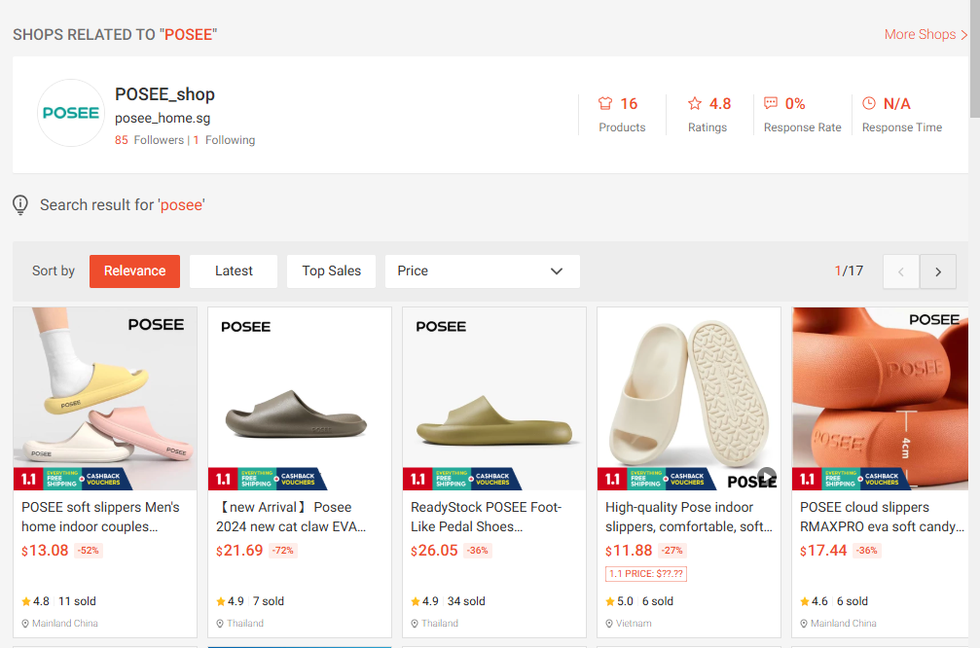Sort results by Latest
The height and width of the screenshot is (648, 980).
[x=234, y=271]
